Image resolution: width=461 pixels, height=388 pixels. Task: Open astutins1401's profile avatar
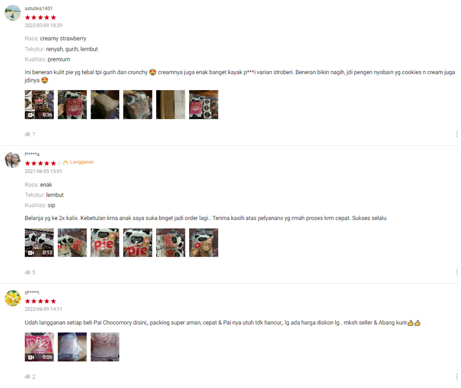(x=13, y=13)
